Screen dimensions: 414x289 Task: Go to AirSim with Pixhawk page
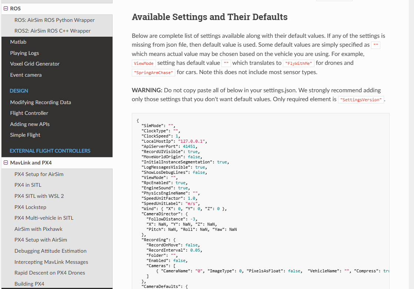39,229
